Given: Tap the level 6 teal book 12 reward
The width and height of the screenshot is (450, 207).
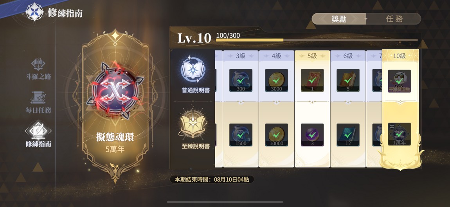Looking at the screenshot, I should point(348,135).
